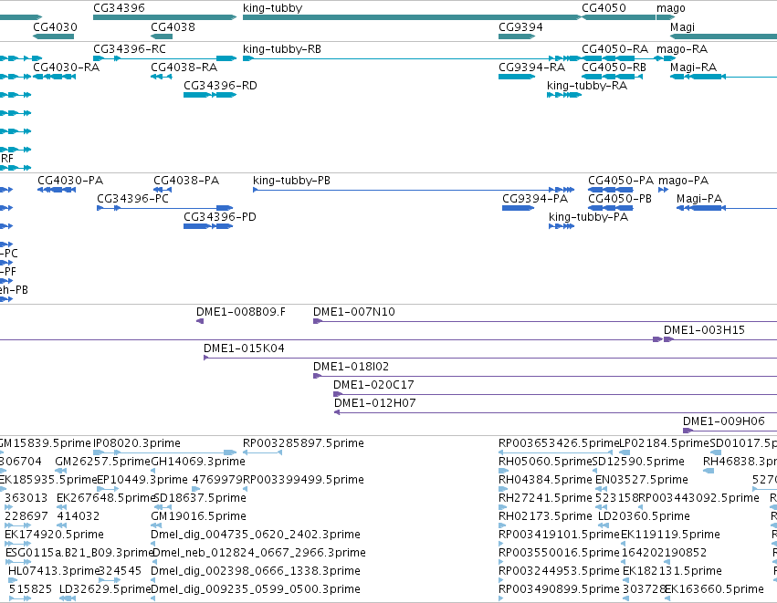Screen dimensions: 777x603
Task: Open protein label mago-PA
Action: click(x=683, y=181)
